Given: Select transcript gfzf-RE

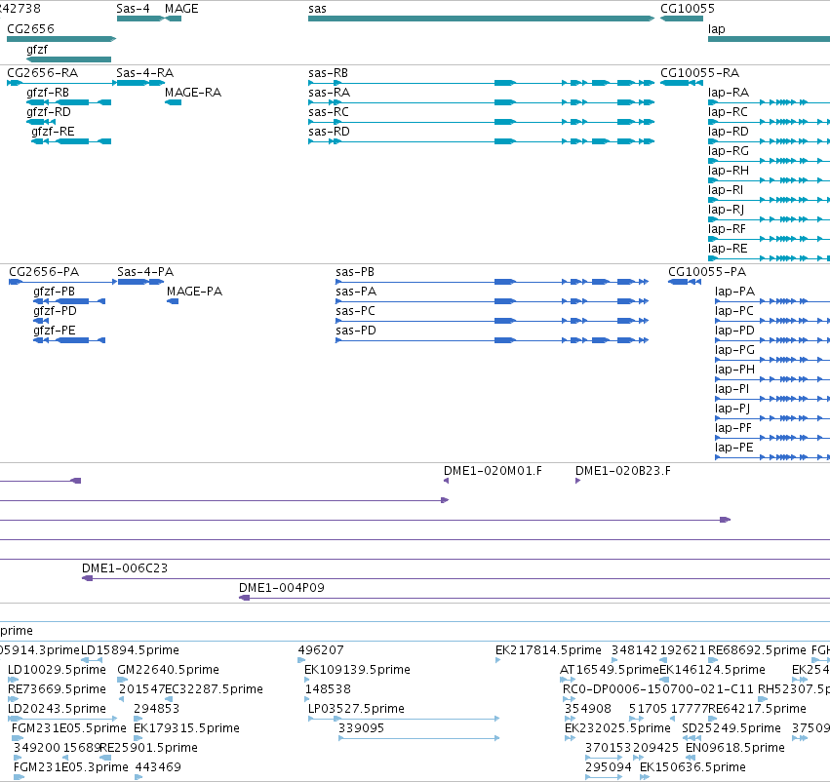Looking at the screenshot, I should point(71,141).
